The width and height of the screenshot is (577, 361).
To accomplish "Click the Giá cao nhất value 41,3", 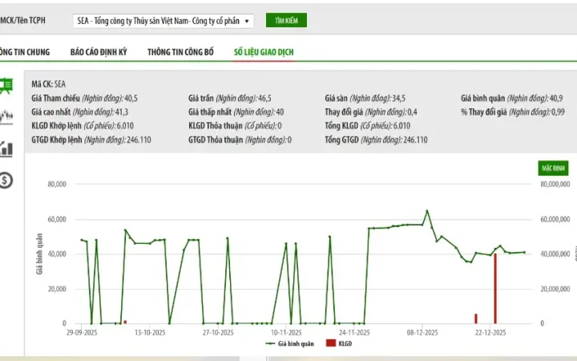I will click(x=122, y=112).
